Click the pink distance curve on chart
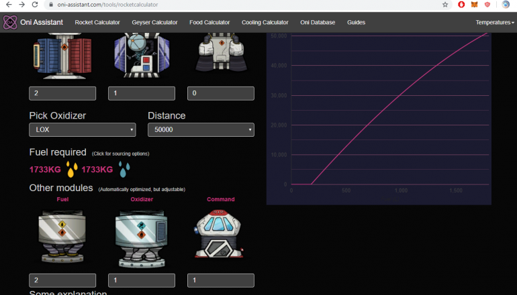 399,95
